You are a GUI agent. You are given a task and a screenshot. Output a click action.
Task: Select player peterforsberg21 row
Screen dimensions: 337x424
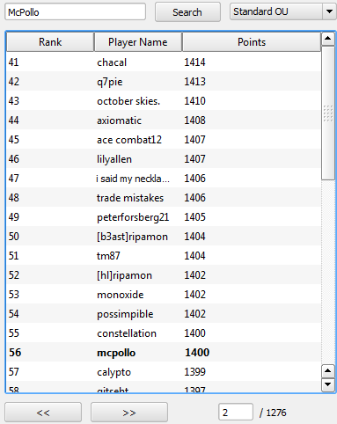pyautogui.click(x=164, y=217)
